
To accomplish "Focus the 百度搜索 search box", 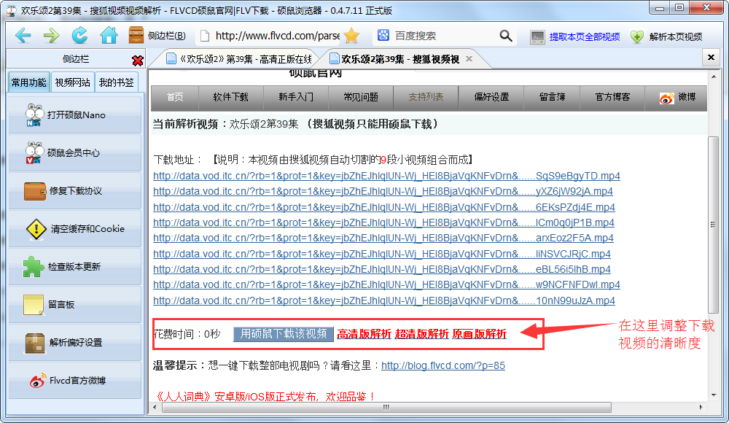I will pyautogui.click(x=443, y=36).
